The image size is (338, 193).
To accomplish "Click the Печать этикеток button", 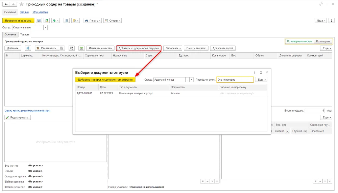I will coord(196,48).
